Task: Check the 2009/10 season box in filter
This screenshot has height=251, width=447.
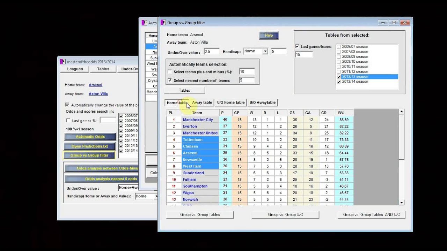Action: 339,62
